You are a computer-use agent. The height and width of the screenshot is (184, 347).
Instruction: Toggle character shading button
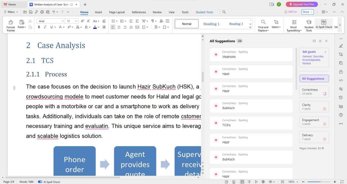(x=104, y=27)
